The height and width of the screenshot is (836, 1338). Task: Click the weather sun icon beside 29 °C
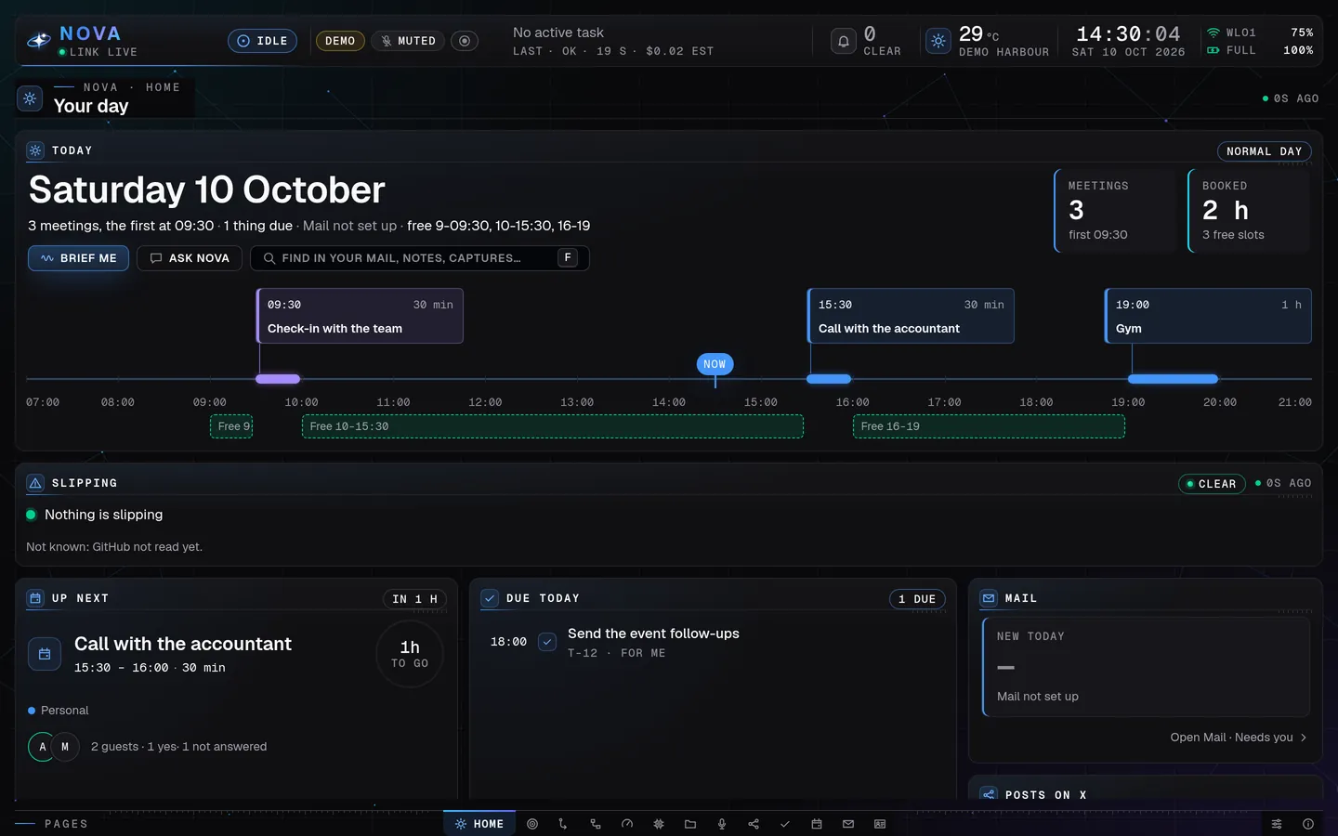pyautogui.click(x=938, y=41)
